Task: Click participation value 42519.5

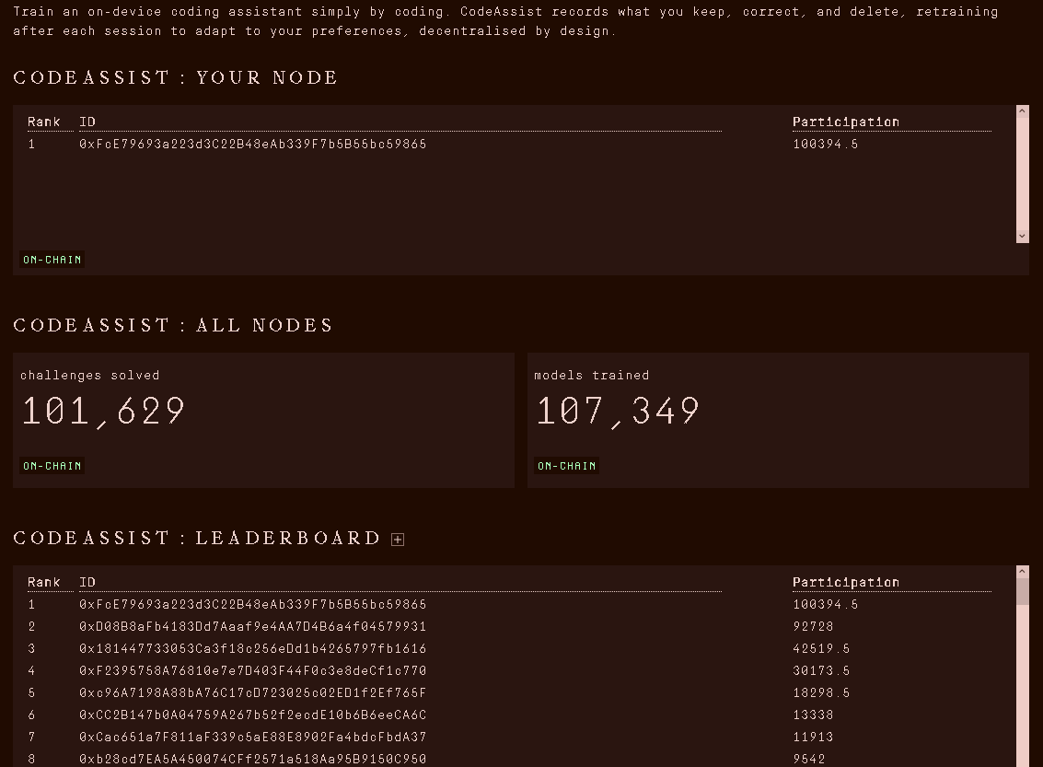Action: (821, 648)
